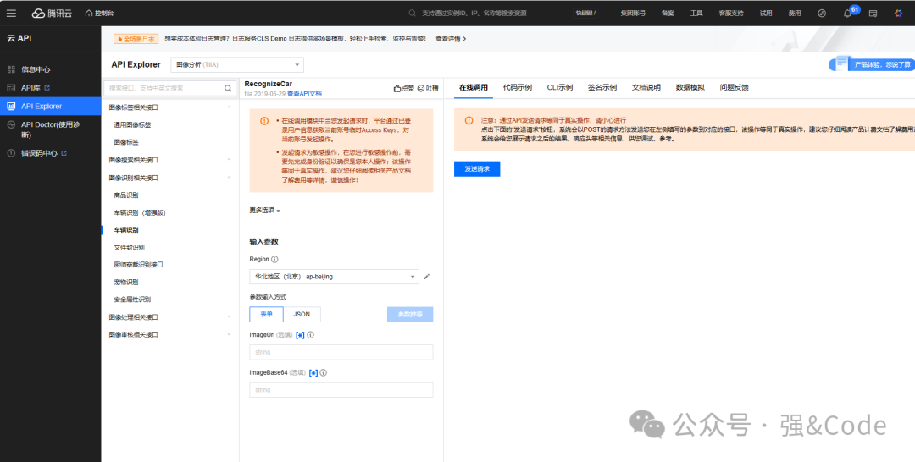This screenshot has height=462, width=915.
Task: Open 错误码中心 in the sidebar
Action: click(39, 153)
